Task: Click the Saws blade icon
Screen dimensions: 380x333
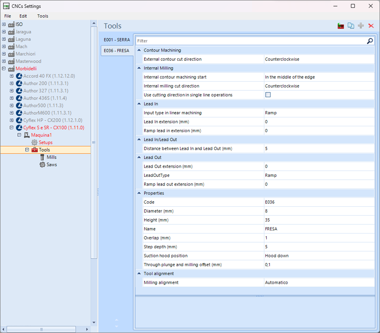Action: click(42, 164)
